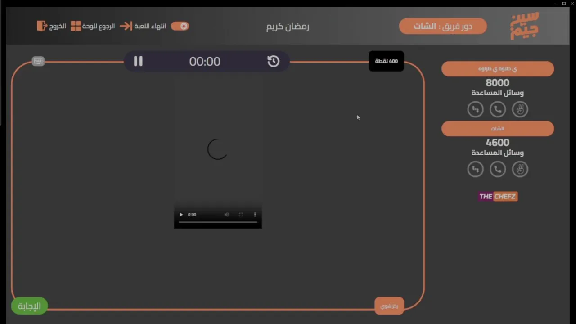
Task: Click the 8000 team score
Action: tap(498, 83)
